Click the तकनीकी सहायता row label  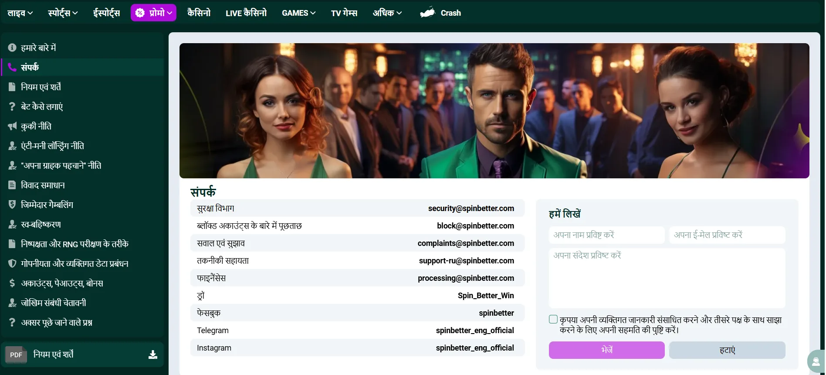click(x=223, y=261)
